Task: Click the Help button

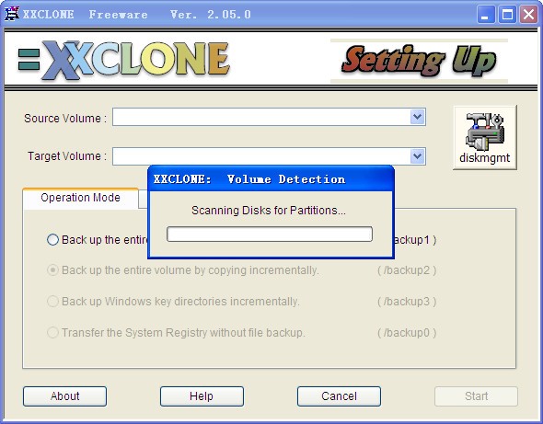Action: click(202, 396)
